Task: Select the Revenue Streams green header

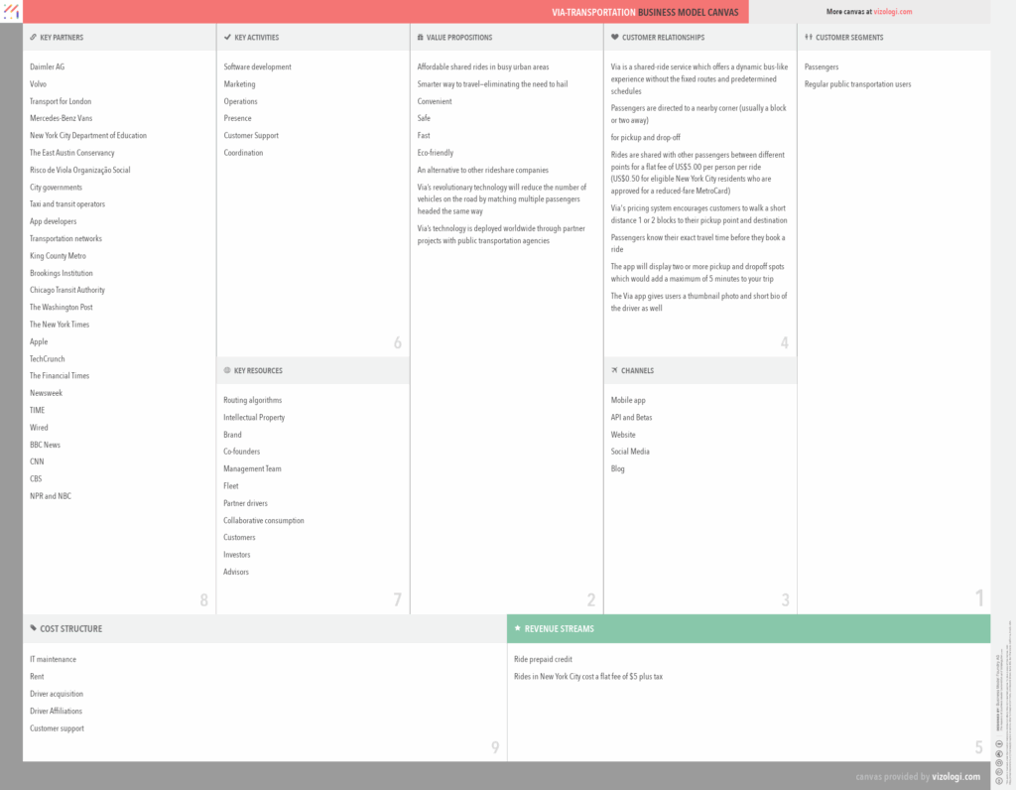Action: (748, 628)
